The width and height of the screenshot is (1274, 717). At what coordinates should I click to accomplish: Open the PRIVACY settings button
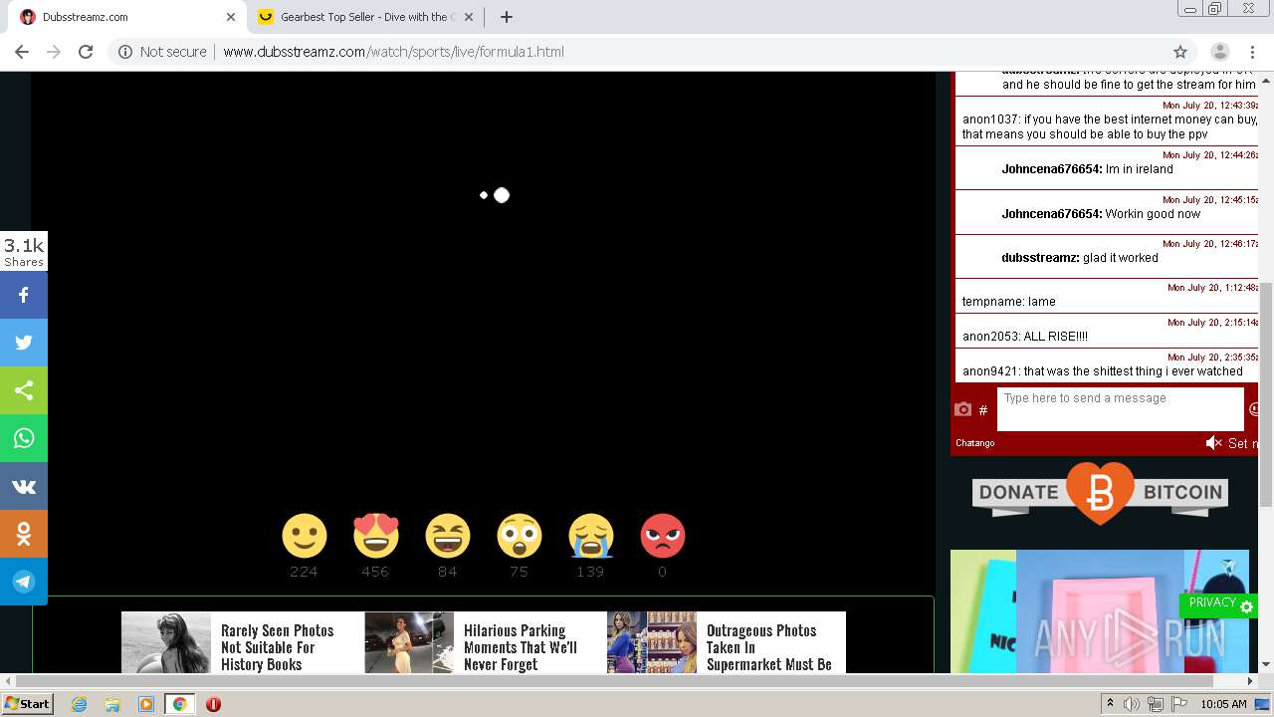click(1219, 604)
